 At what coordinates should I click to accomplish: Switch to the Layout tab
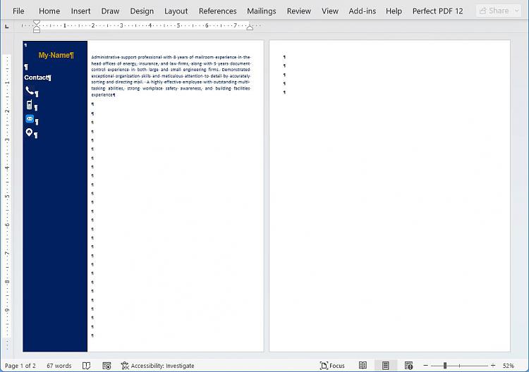click(x=176, y=11)
